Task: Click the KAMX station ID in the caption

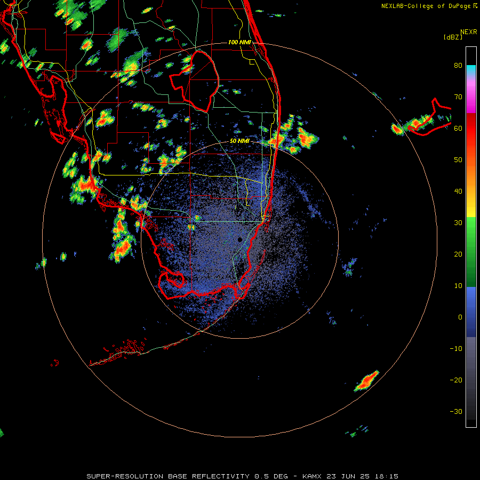Action: [x=313, y=476]
